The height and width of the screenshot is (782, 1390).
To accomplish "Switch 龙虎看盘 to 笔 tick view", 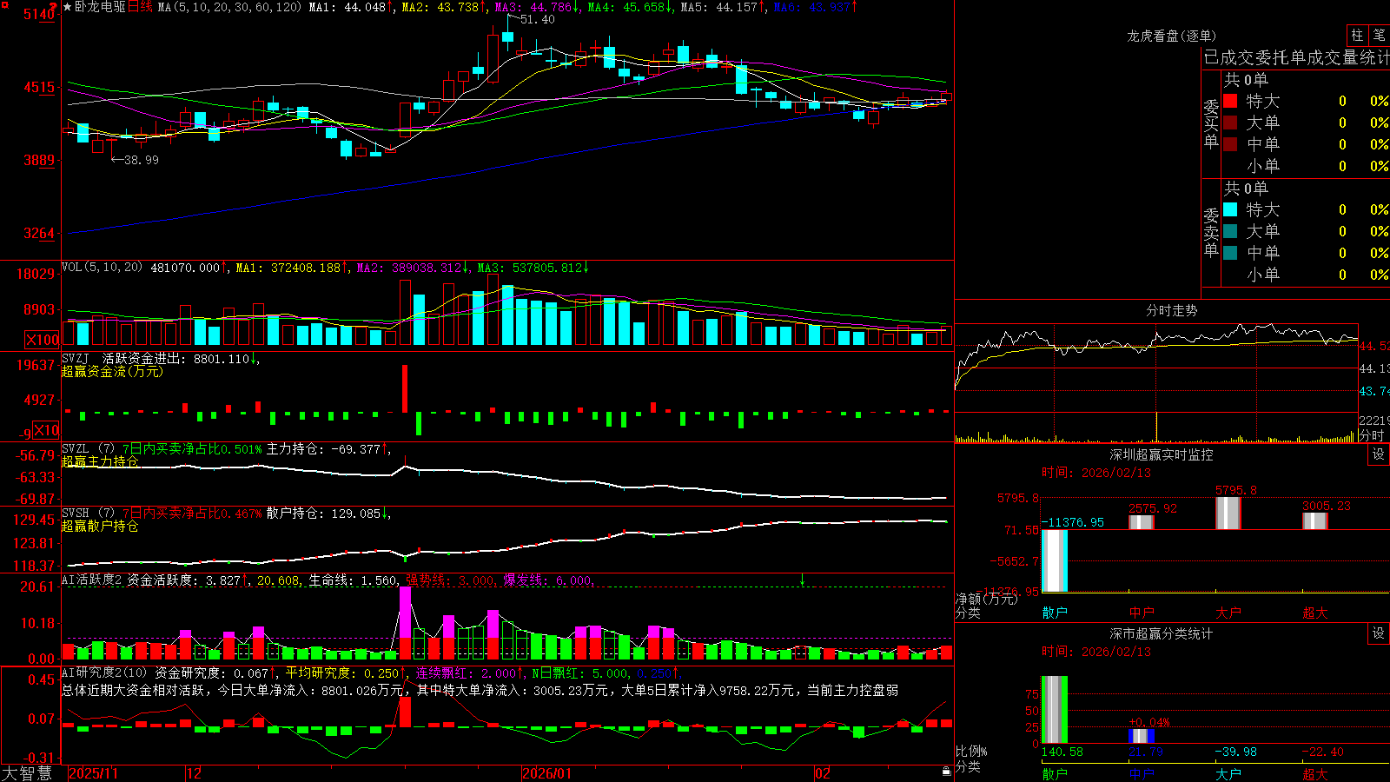I will (1379, 35).
